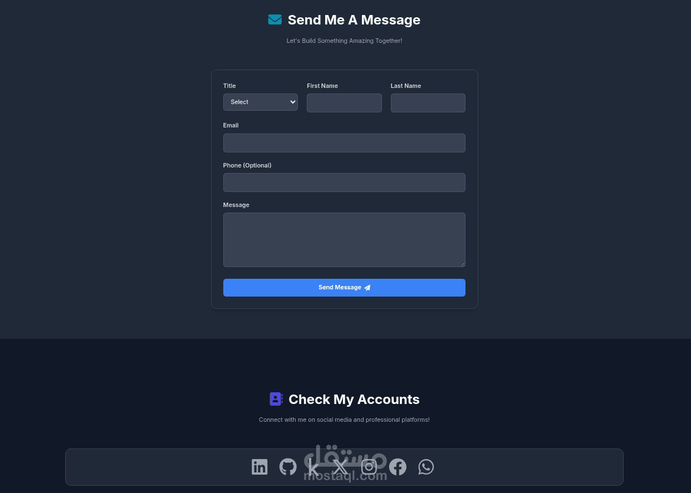The height and width of the screenshot is (493, 691).
Task: Click into the Email input field
Action: point(344,143)
